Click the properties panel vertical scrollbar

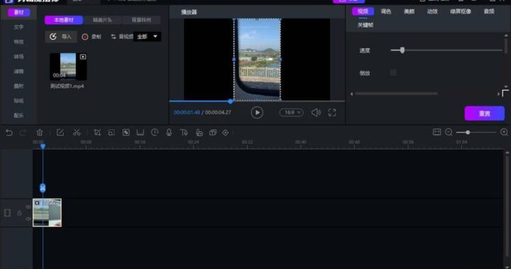tap(506, 45)
